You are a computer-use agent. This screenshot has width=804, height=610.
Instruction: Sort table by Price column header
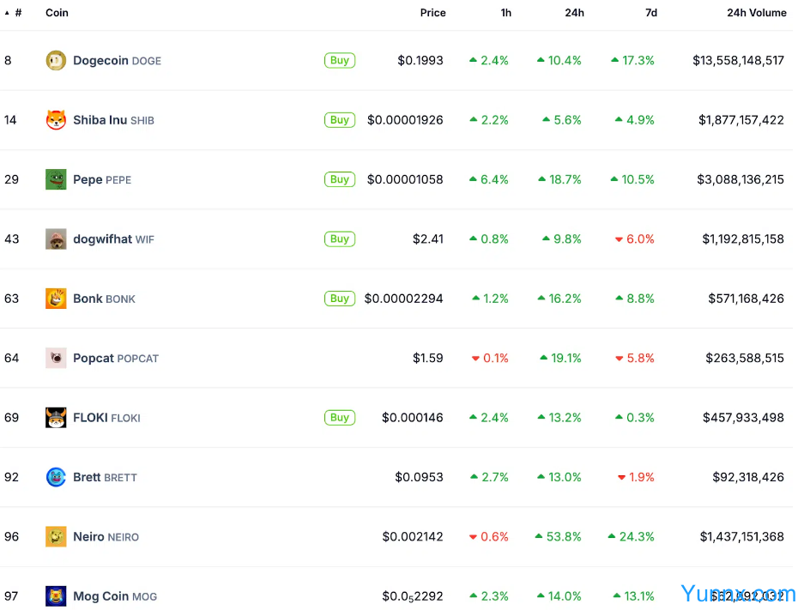[x=432, y=13]
